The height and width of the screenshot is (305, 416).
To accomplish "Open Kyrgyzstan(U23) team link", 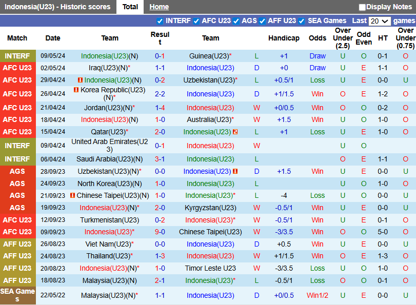I will (x=210, y=208).
